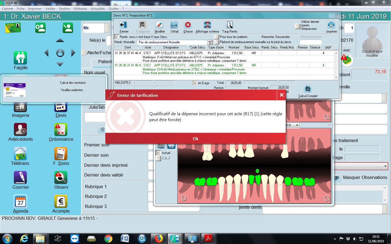The image size is (391, 244).
Task: Toggle 'Remb. secu = mnt base X taux Sécu' checkbox
Action: pos(116,37)
